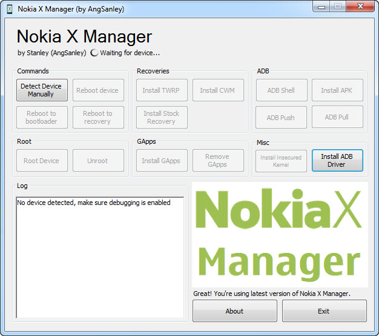This screenshot has height=336, width=379.
Task: Click the 'Waiting for device...' status text
Action: click(130, 53)
